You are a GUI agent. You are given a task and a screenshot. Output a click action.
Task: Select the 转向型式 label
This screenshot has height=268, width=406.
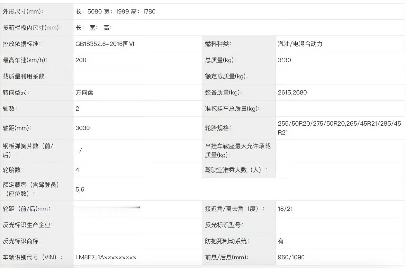pos(16,92)
